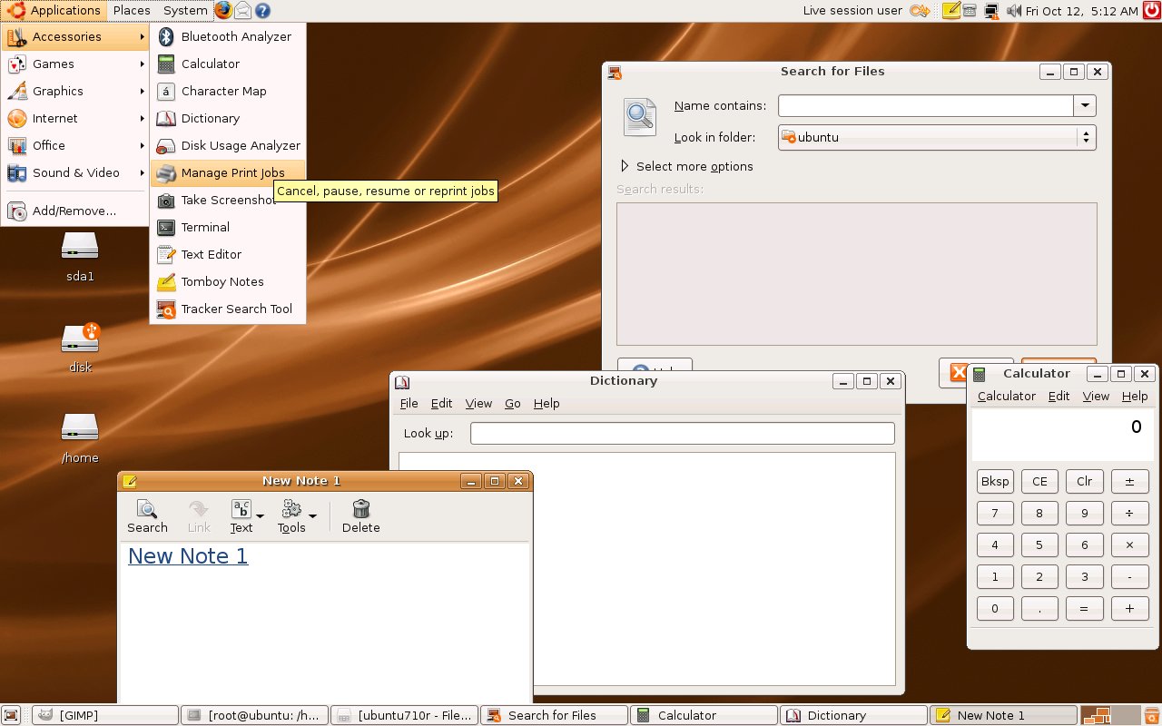The height and width of the screenshot is (726, 1162).
Task: Switch to the [GIMP] taskbar window
Action: (x=105, y=715)
